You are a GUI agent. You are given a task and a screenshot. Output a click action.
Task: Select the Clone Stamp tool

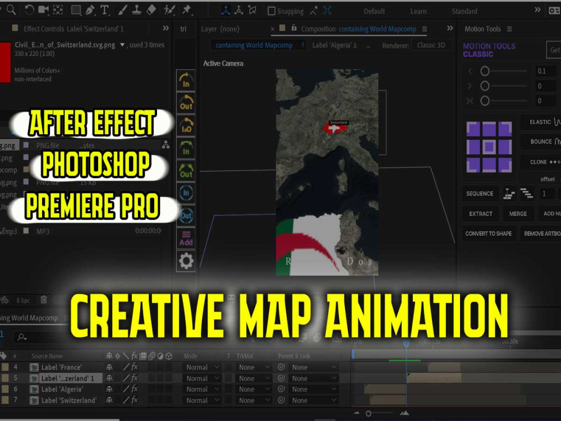[x=136, y=10]
